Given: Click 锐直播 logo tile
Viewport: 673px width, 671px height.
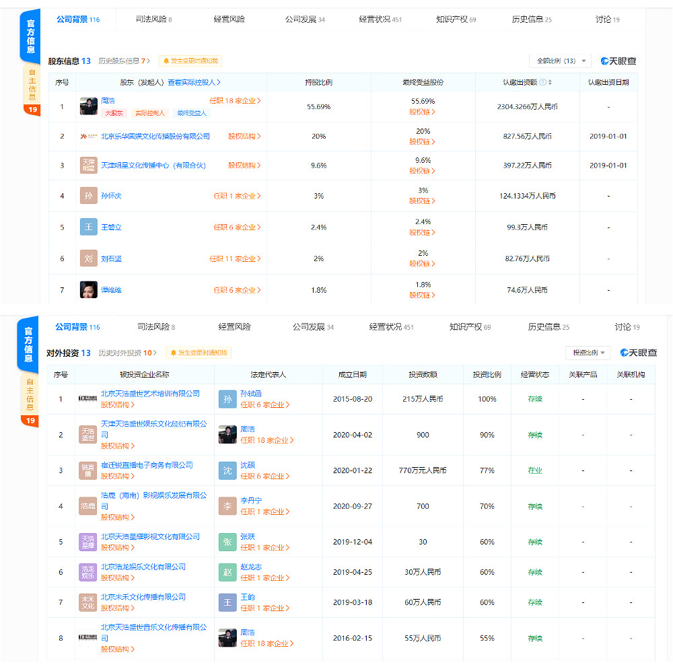Looking at the screenshot, I should pyautogui.click(x=87, y=470).
